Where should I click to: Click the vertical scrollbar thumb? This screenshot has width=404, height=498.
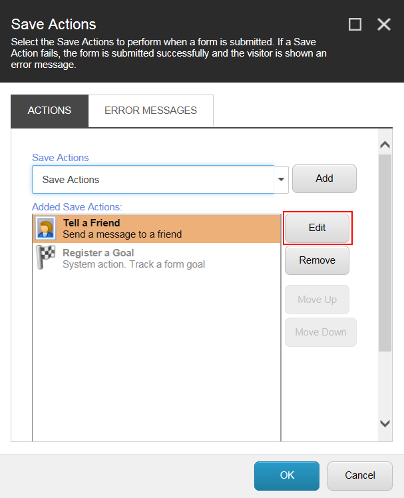pyautogui.click(x=385, y=253)
